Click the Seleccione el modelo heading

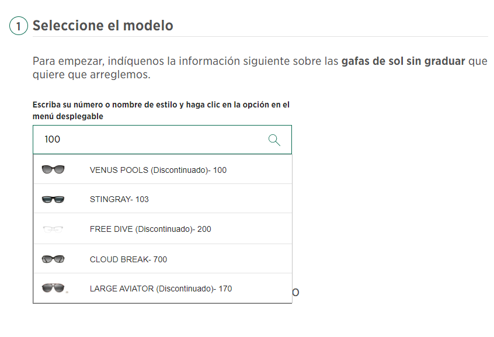click(103, 26)
